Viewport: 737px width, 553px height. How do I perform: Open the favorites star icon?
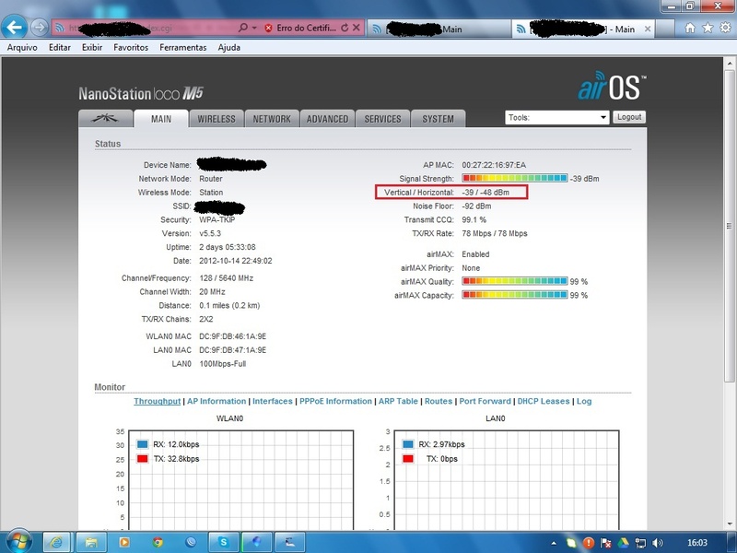coord(708,29)
